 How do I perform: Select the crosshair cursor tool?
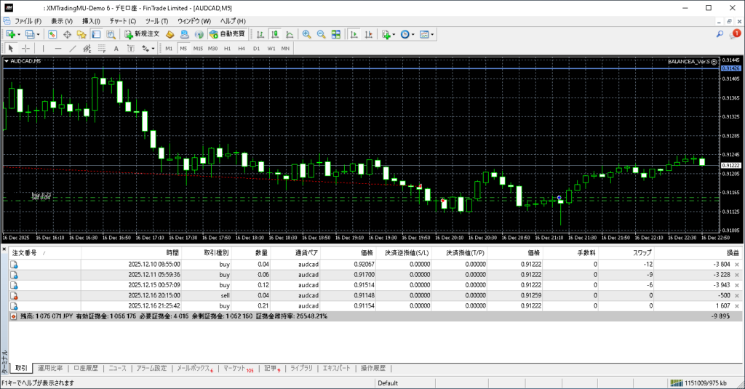tap(26, 49)
